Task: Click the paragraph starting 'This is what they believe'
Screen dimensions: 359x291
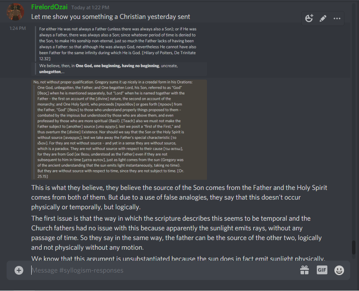Action: tap(179, 197)
